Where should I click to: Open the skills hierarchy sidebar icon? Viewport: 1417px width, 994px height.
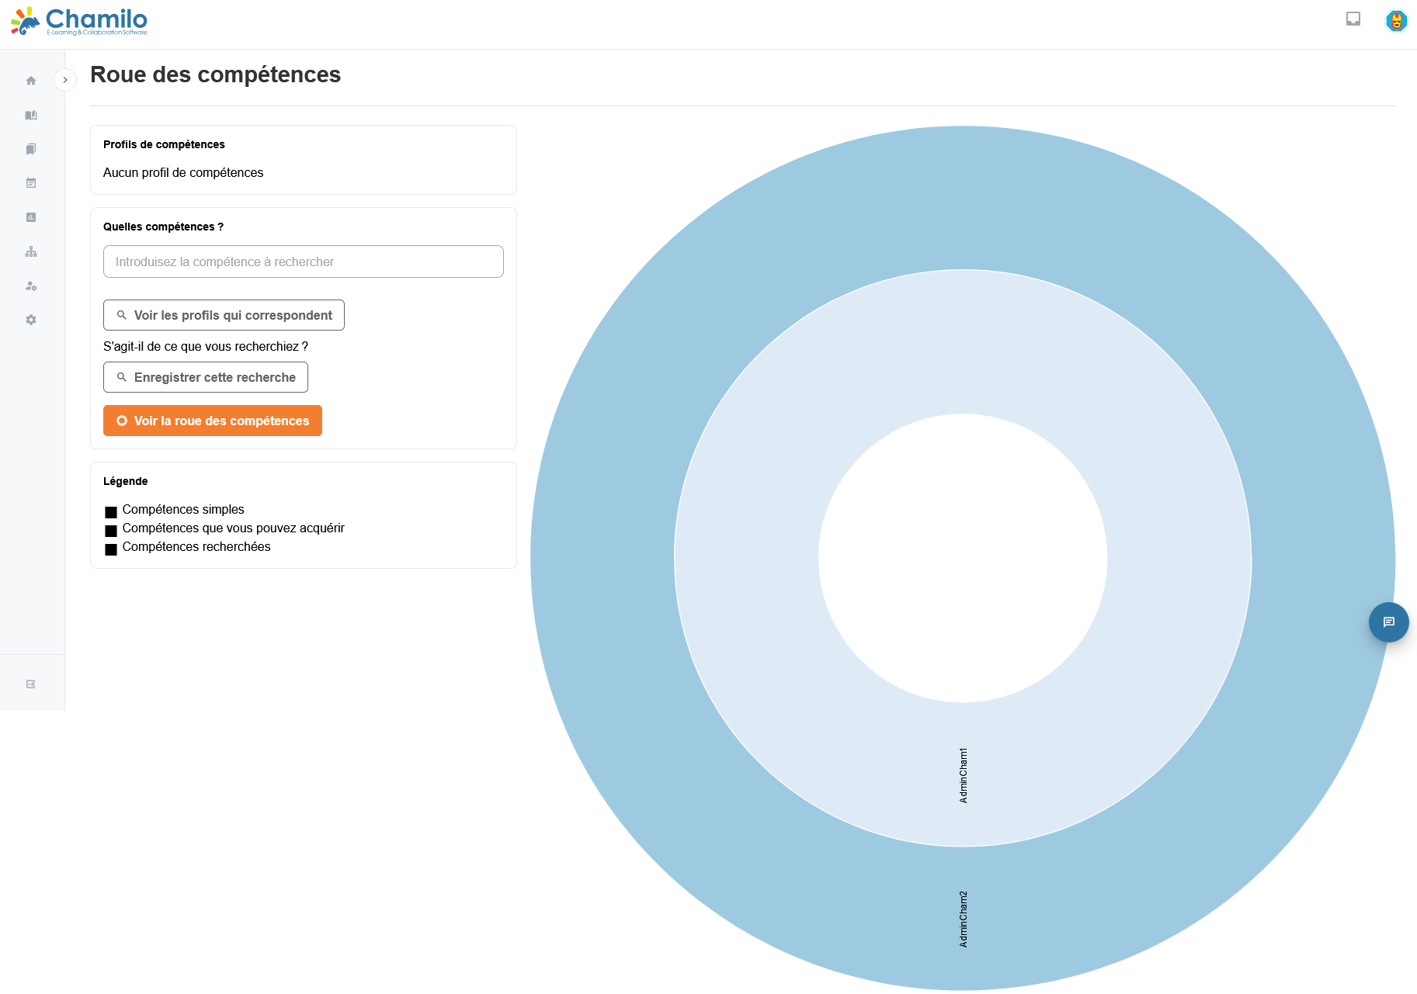[31, 251]
